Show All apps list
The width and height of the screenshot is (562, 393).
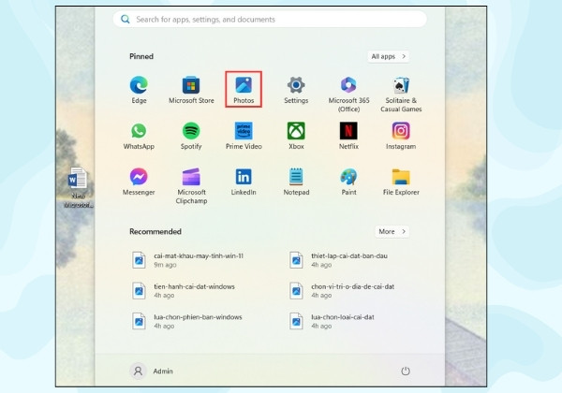[x=388, y=56]
